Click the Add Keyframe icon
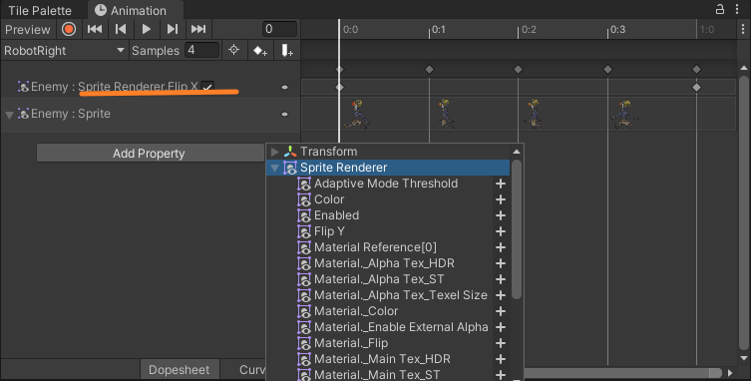751x381 pixels. (x=260, y=50)
